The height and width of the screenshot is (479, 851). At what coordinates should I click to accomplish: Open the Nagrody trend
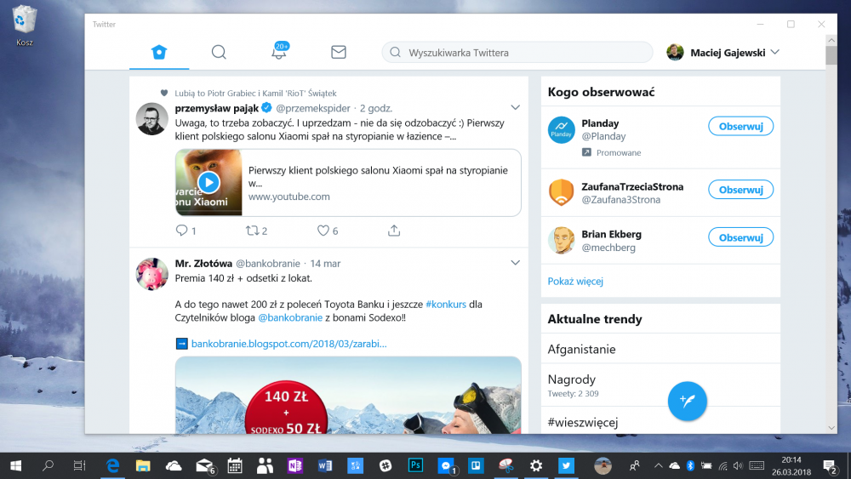660,385
